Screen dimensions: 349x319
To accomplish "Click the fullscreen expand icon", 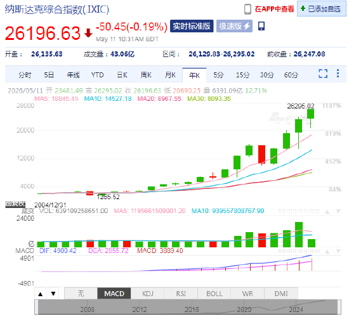I will (323, 74).
